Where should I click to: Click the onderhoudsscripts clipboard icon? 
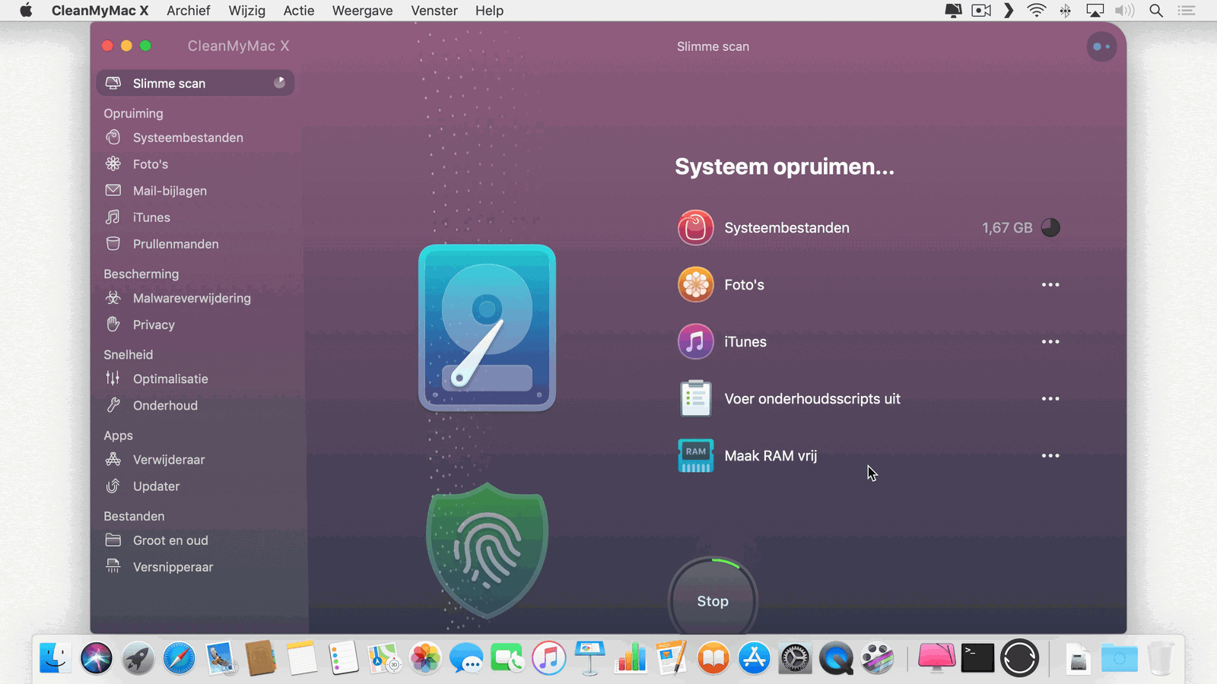[x=695, y=398]
